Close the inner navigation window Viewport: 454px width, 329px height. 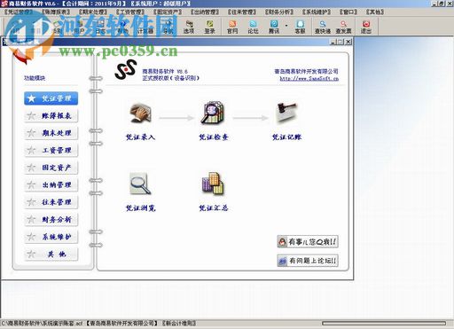(348, 42)
